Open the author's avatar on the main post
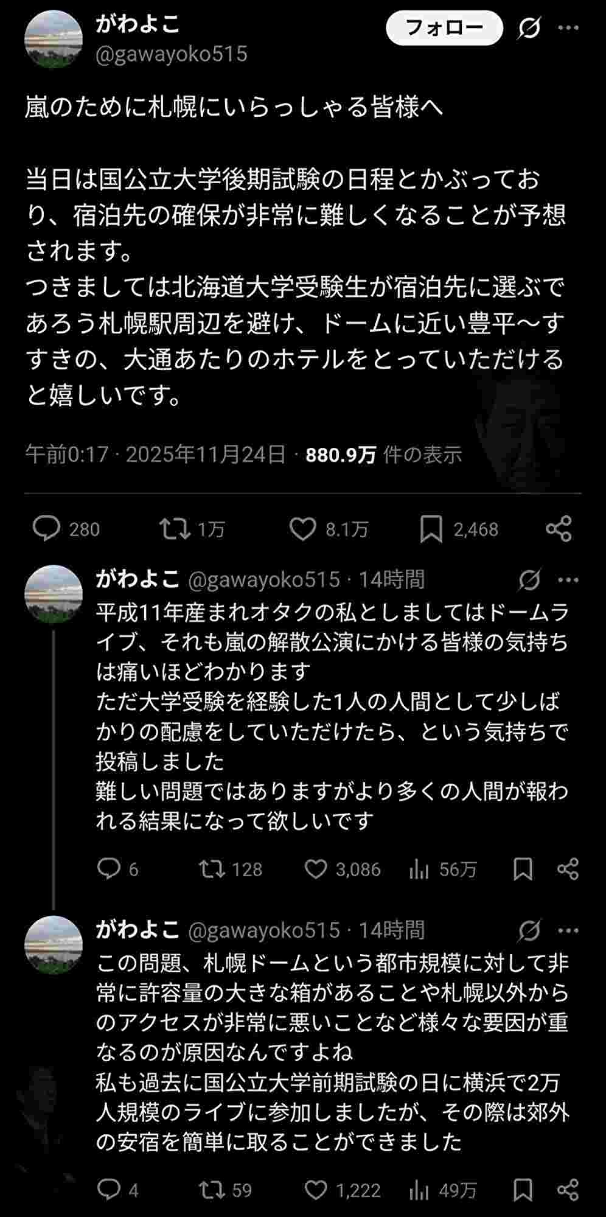 pos(54,39)
